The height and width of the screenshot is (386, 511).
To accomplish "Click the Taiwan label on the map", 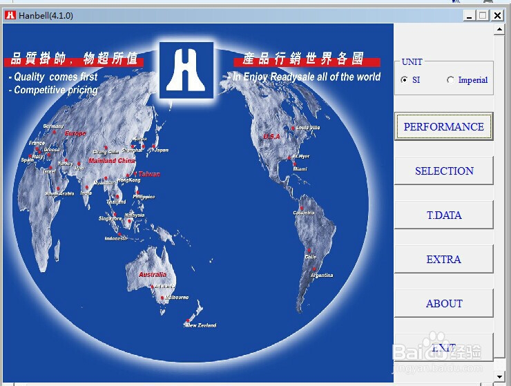I will pos(150,174).
